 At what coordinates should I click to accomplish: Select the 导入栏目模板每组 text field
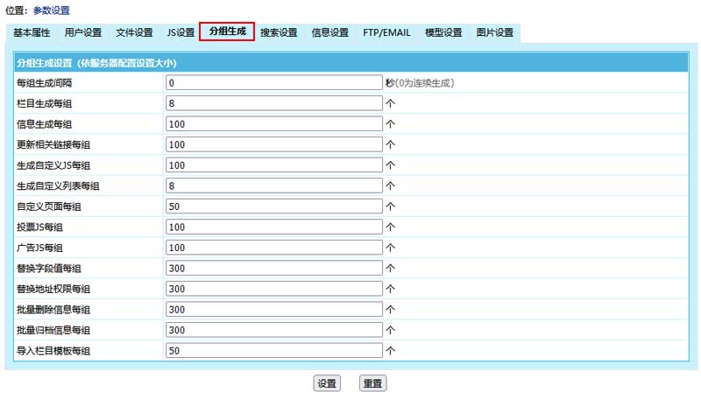coord(273,350)
